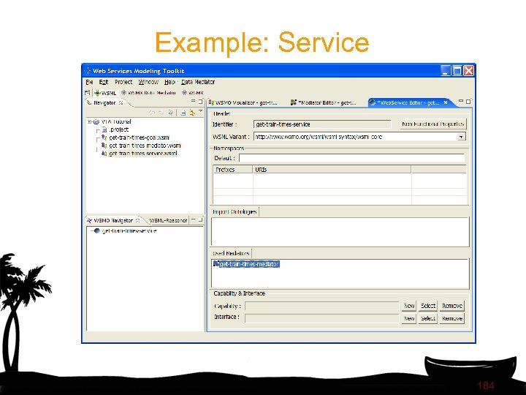526x395 pixels.
Task: Click Navigator Forward arrow icon
Action: point(161,113)
